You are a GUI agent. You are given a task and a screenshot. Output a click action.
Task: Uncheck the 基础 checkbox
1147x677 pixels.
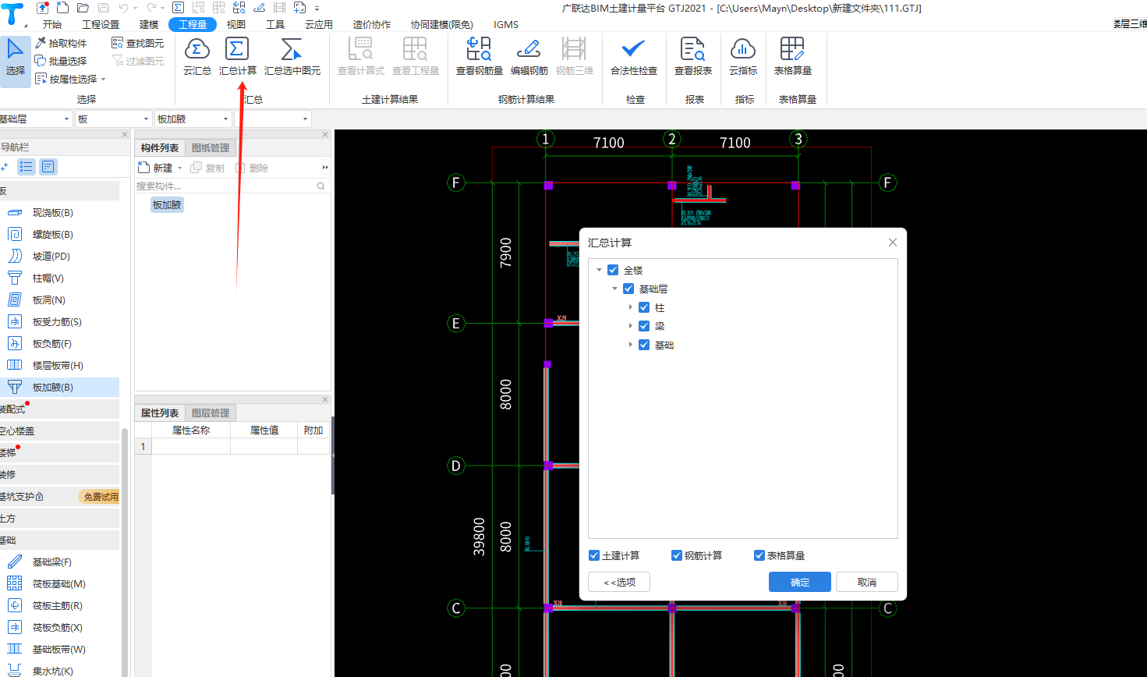644,345
